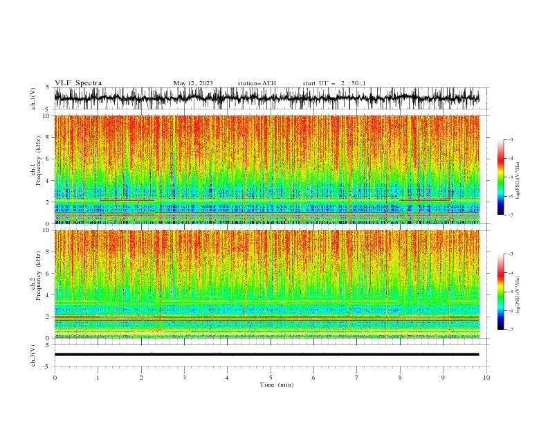Click the '-5' label on ch.1 colorbar
This screenshot has width=548, height=424.
[510, 177]
